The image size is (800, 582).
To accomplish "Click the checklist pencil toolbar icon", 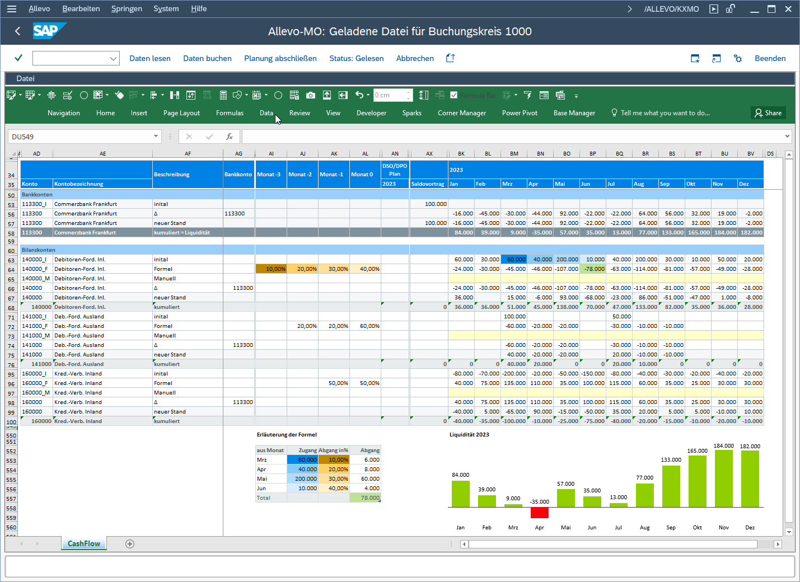I will pyautogui.click(x=68, y=95).
